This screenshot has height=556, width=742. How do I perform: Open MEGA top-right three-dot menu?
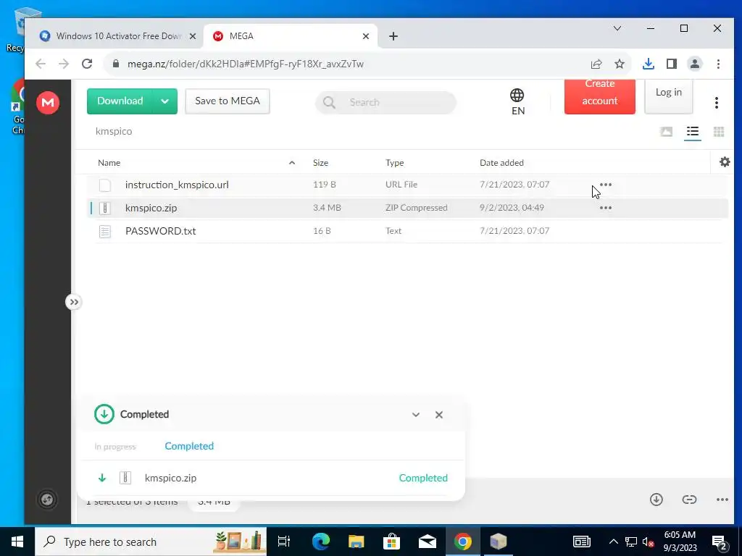click(x=717, y=103)
